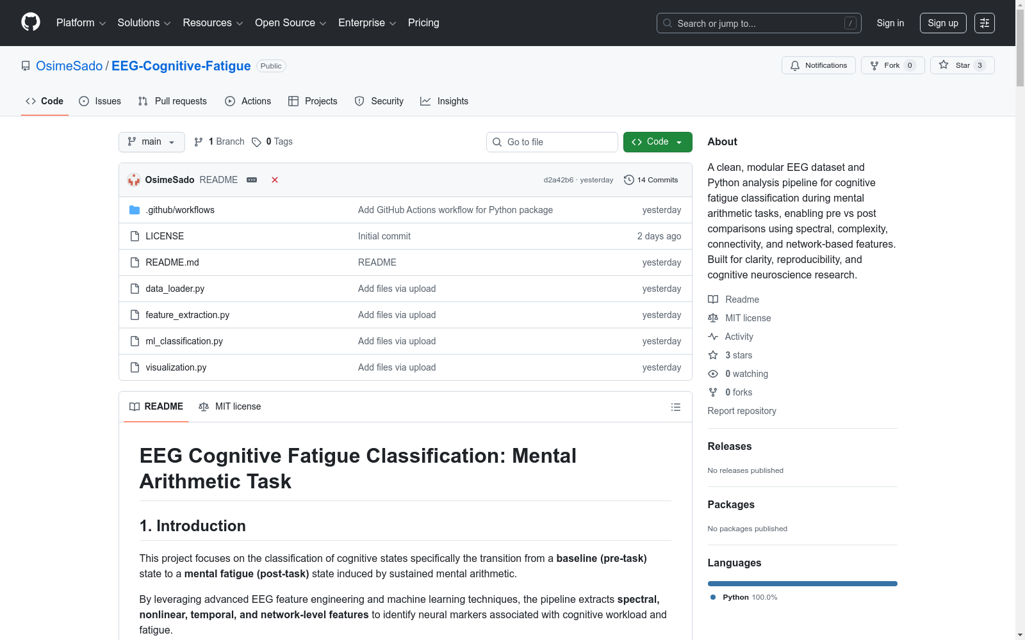This screenshot has height=640, width=1025.
Task: Open the .github/workflows folder
Action: 180,210
